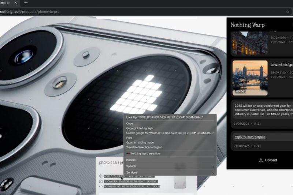Choose Copy from the context menu
293x195 pixels.
(x=130, y=124)
